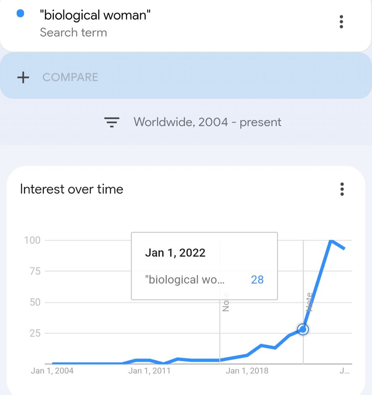Screen dimensions: 372x395
Task: Click the plus icon next to Compare
Action: [x=23, y=77]
